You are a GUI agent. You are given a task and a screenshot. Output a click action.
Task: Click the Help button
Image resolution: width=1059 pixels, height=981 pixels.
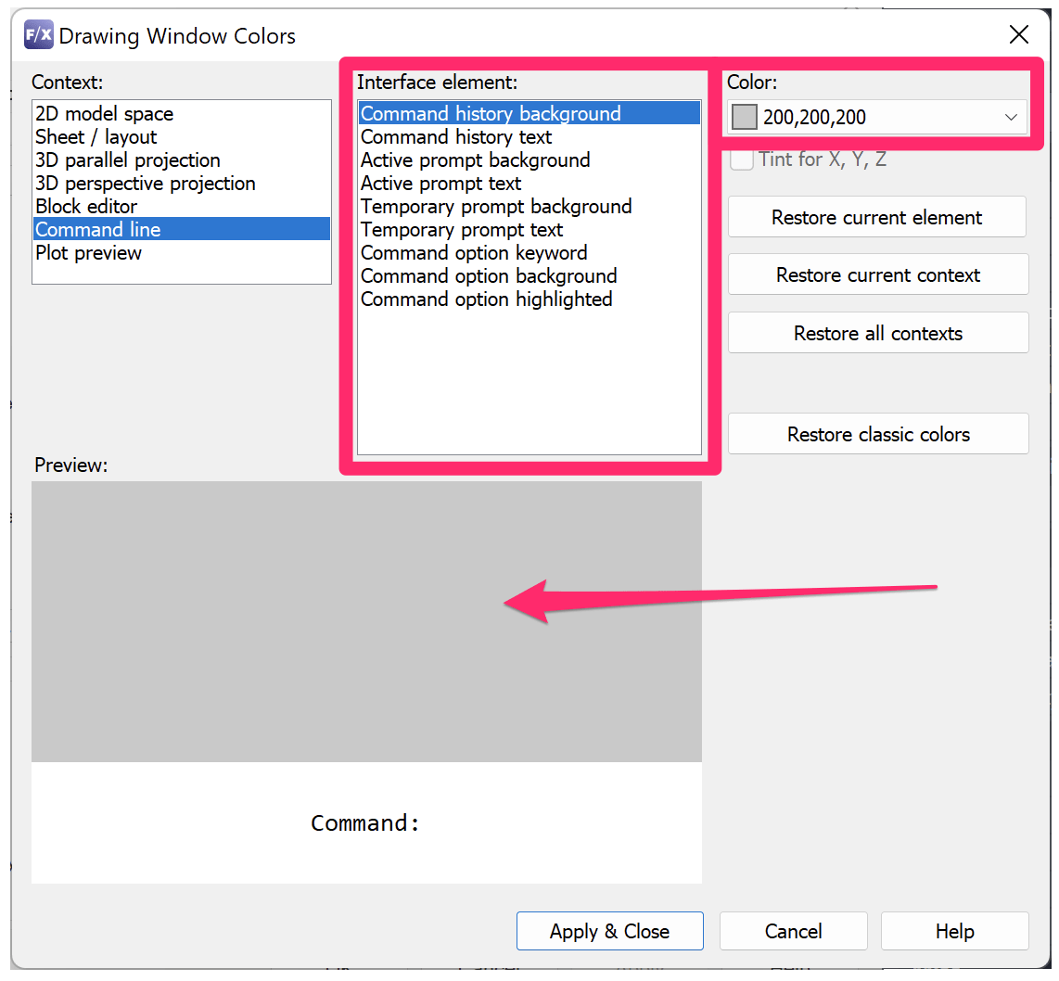click(x=954, y=931)
